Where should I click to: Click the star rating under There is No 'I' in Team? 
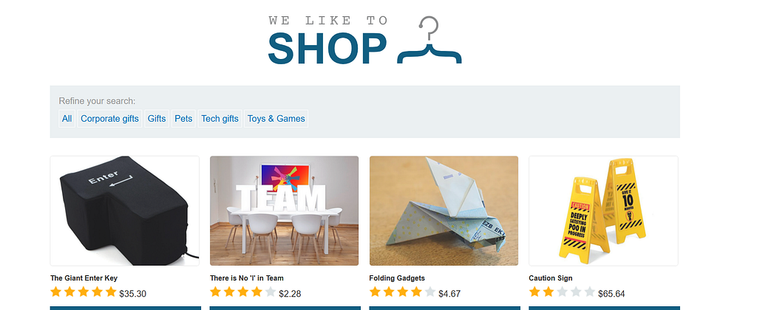[x=242, y=292]
